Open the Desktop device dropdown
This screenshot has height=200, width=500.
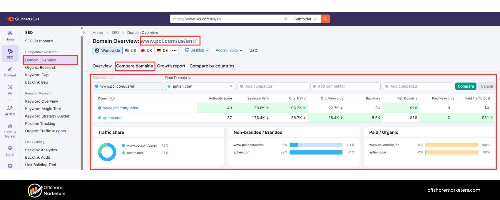(x=197, y=50)
